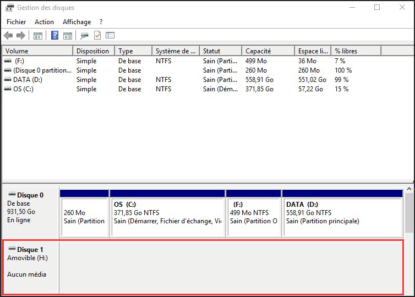The width and height of the screenshot is (415, 297).
Task: Open the Fichier menu
Action: pyautogui.click(x=16, y=22)
